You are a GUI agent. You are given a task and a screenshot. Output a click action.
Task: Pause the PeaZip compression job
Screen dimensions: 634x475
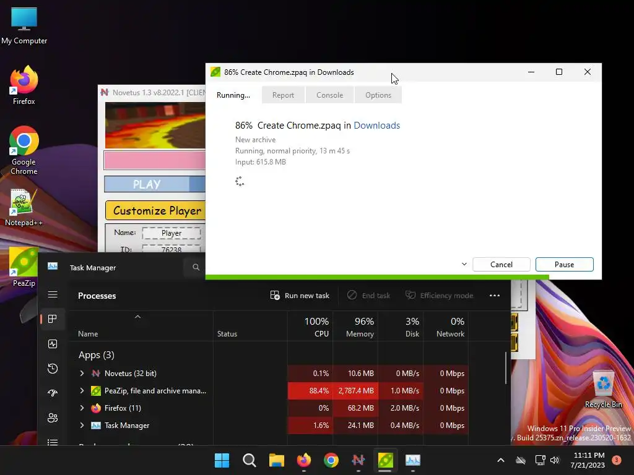point(565,265)
